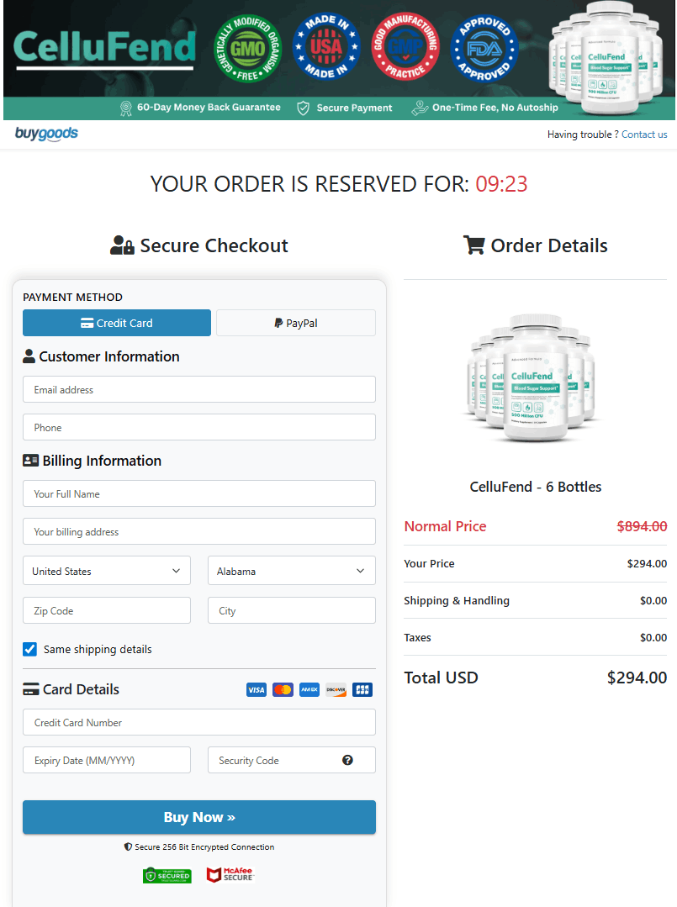Uncheck Same shipping details checkbox
The image size is (677, 907).
tap(30, 649)
